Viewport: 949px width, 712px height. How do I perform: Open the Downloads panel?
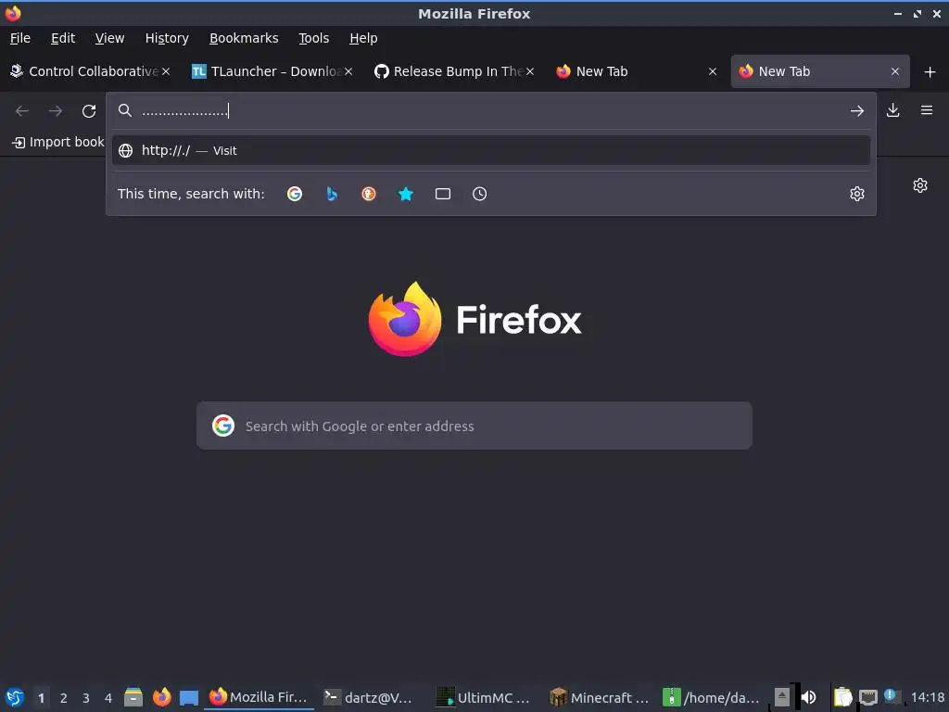point(892,110)
